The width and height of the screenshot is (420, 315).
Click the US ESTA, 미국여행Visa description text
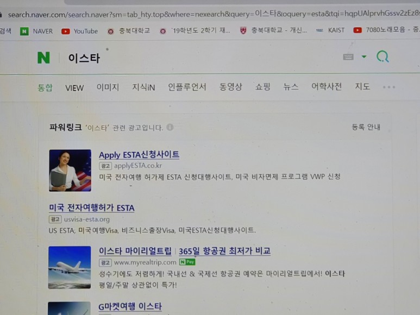[152, 230]
